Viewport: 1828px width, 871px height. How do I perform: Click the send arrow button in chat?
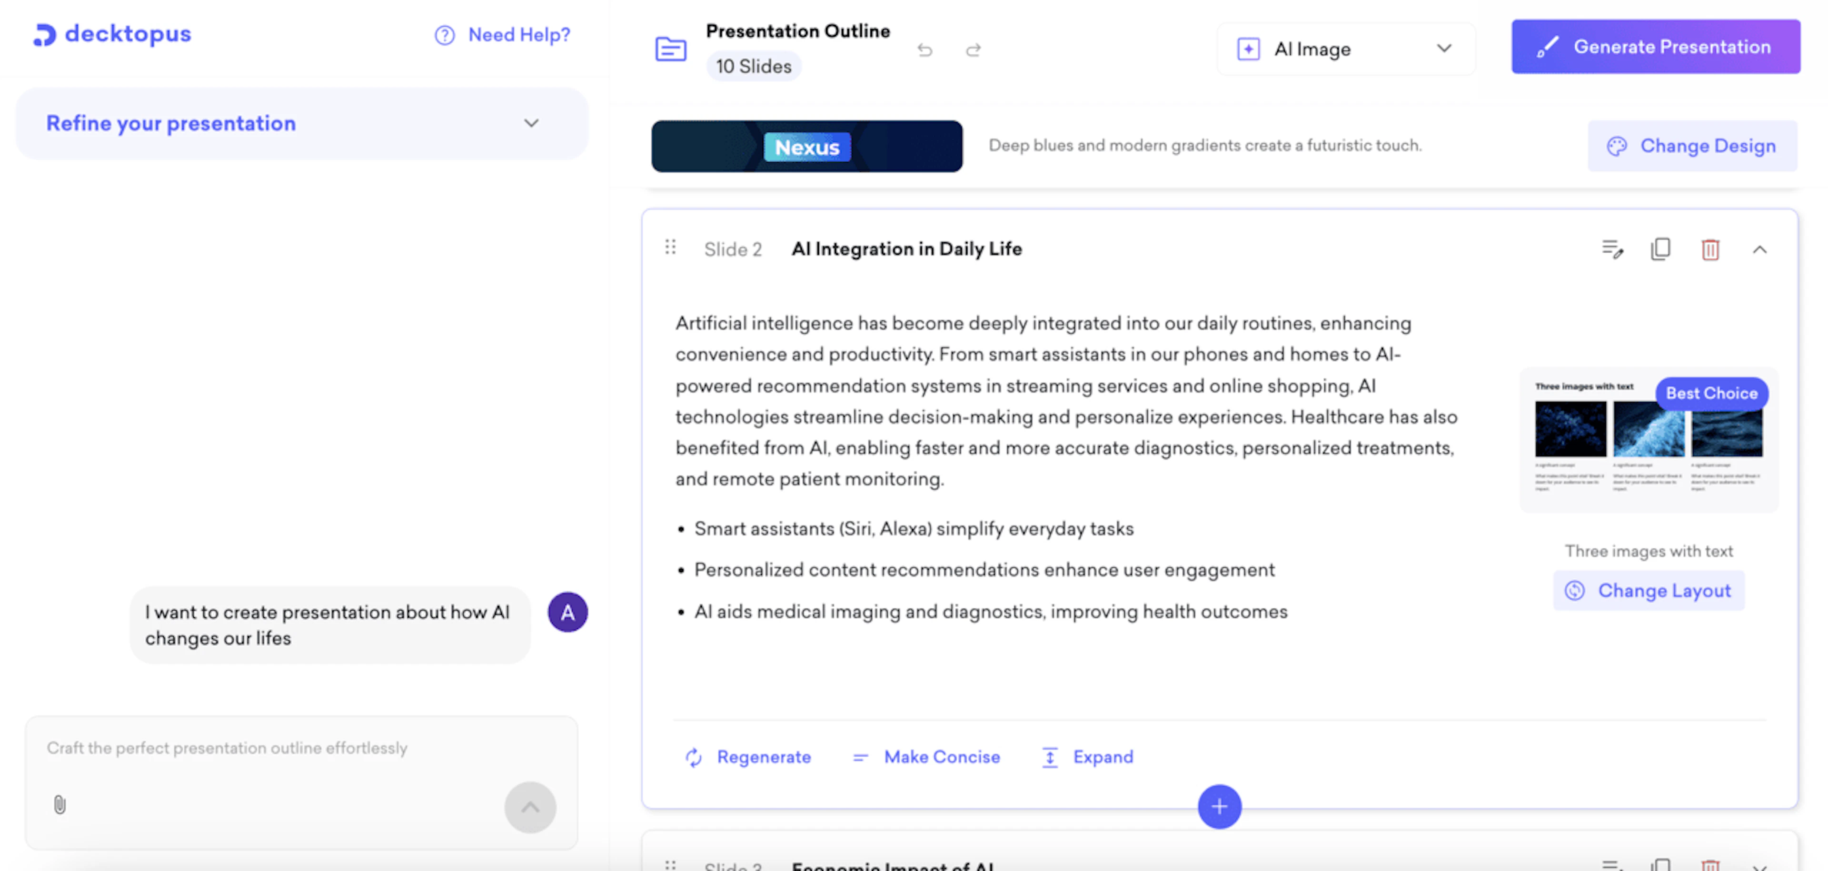[530, 807]
